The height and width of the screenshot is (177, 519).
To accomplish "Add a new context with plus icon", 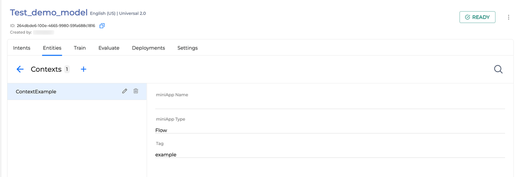I will (83, 69).
